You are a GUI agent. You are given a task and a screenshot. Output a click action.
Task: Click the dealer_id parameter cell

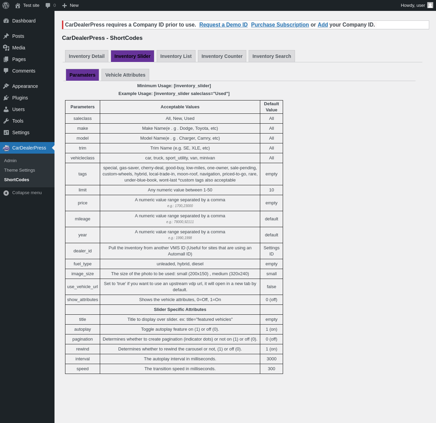pyautogui.click(x=82, y=251)
